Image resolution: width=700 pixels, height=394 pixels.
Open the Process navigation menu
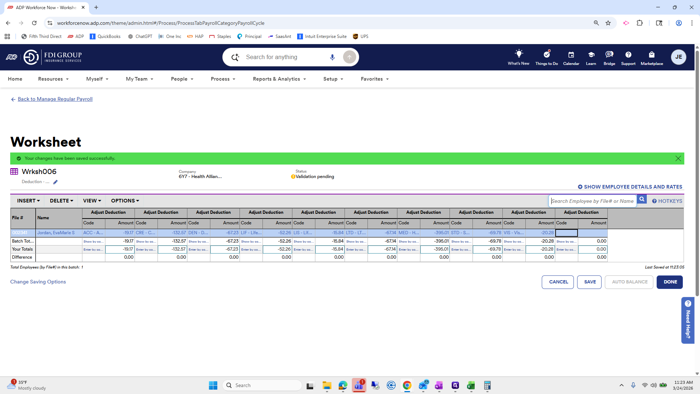click(x=223, y=79)
